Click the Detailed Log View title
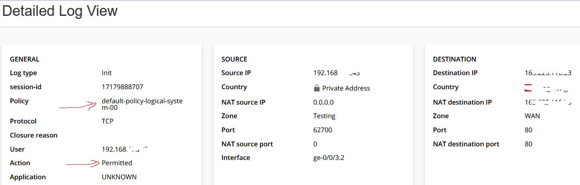 (60, 11)
